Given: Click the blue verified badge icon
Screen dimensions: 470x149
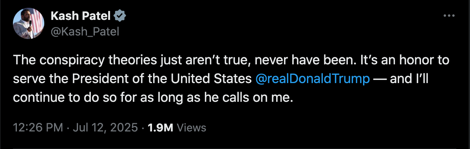Looking at the screenshot, I should point(119,16).
